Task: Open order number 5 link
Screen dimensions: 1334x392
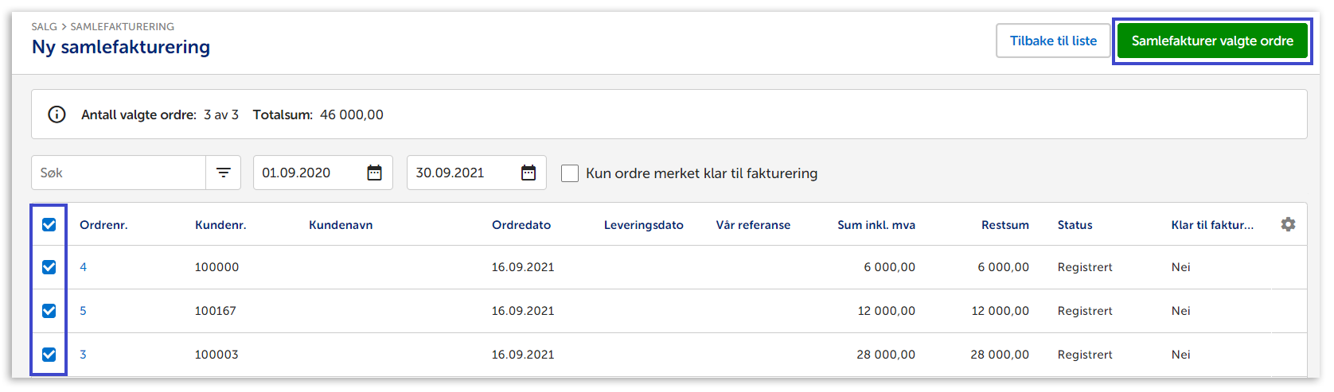Action: coord(84,311)
